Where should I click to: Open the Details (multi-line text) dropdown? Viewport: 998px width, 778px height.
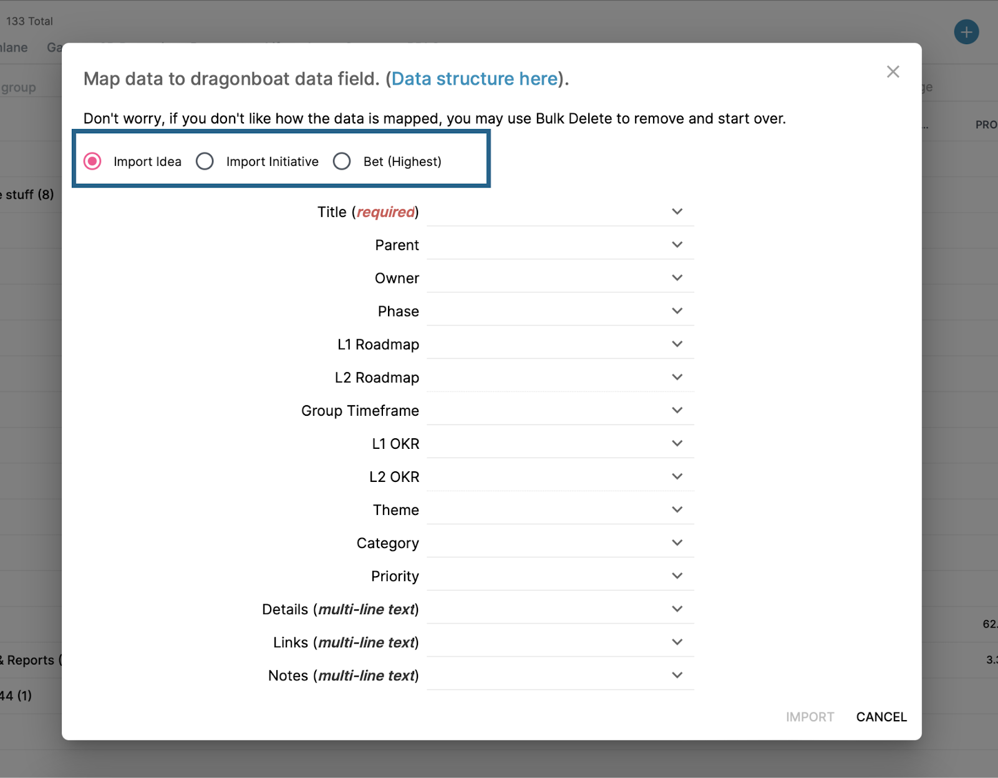click(560, 608)
